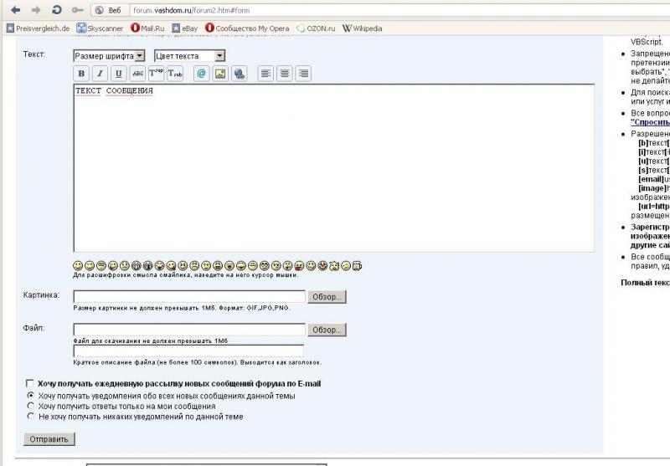Viewport: 670px width, 466px height.
Task: Insert superscript text tag
Action: point(156,74)
